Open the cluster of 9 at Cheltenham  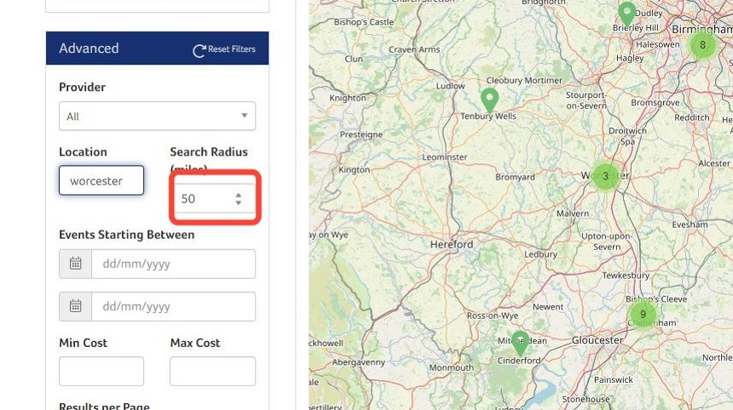[643, 315]
